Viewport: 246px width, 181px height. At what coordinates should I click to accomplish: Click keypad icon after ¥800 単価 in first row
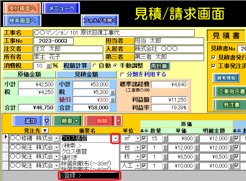[x=196, y=139]
